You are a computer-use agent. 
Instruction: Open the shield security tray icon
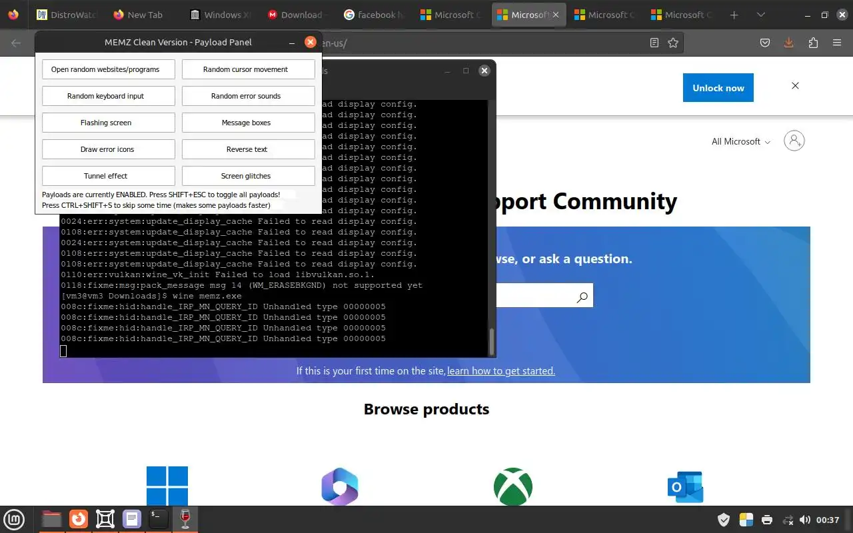click(724, 520)
